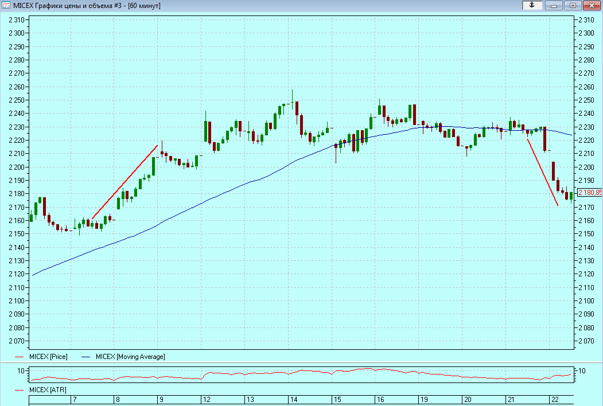Click the MICEX [Price] legend label

[48, 357]
